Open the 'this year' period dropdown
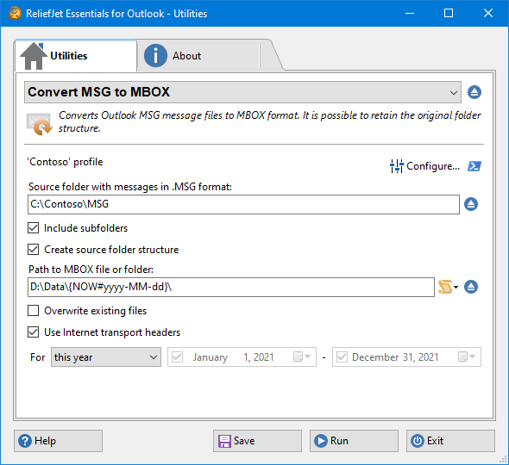This screenshot has width=509, height=465. click(x=106, y=357)
